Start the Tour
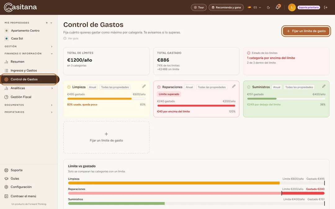 point(199,7)
